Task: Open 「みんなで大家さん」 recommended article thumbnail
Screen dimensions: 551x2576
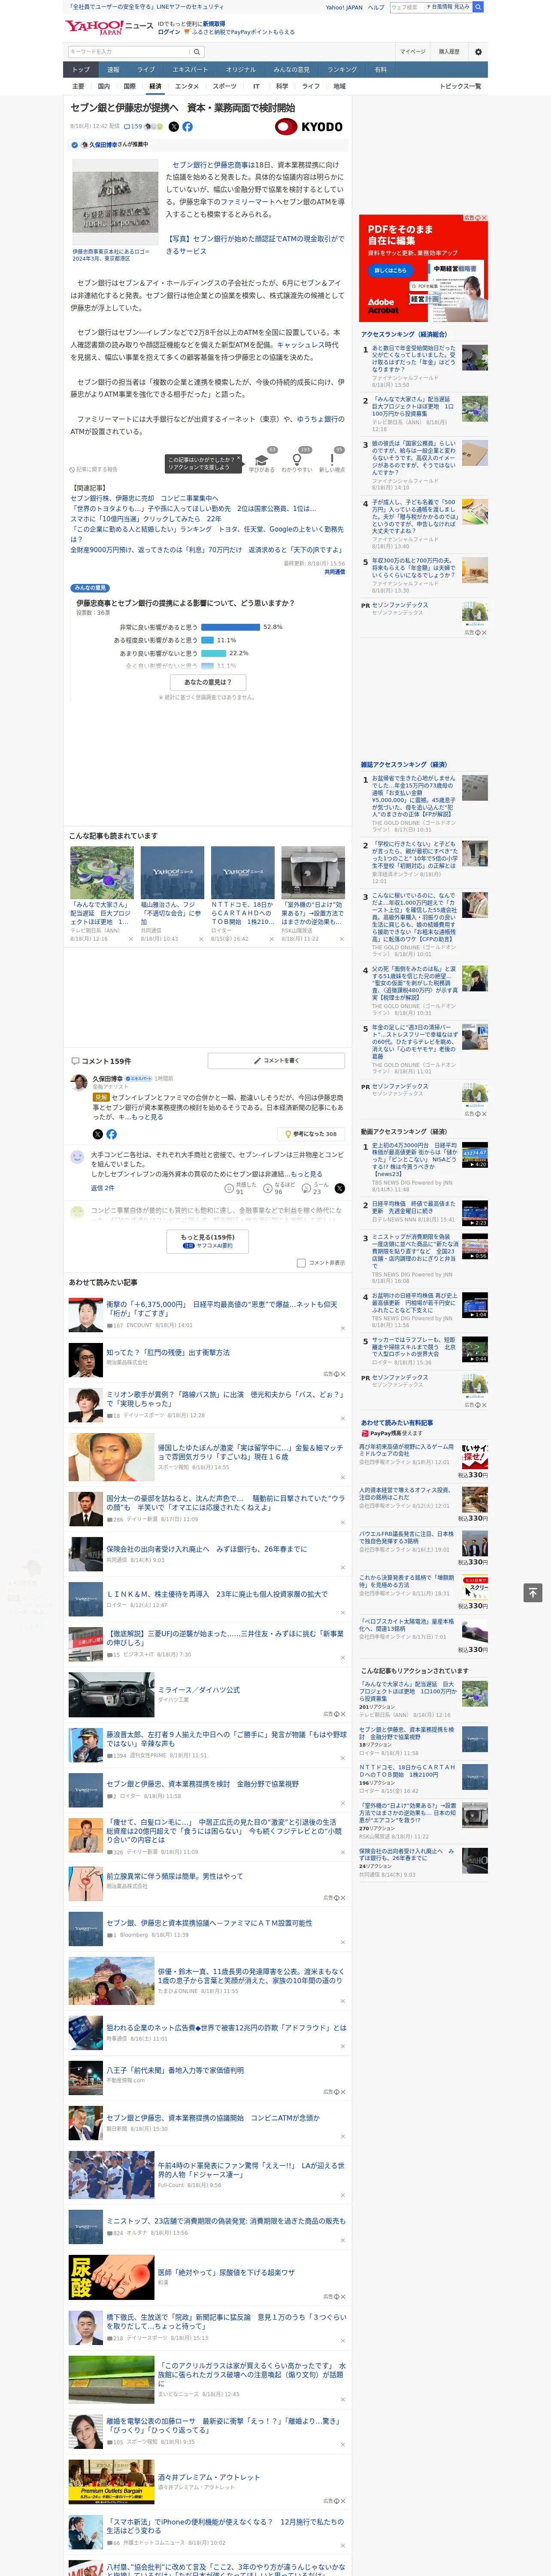Action: tap(102, 873)
